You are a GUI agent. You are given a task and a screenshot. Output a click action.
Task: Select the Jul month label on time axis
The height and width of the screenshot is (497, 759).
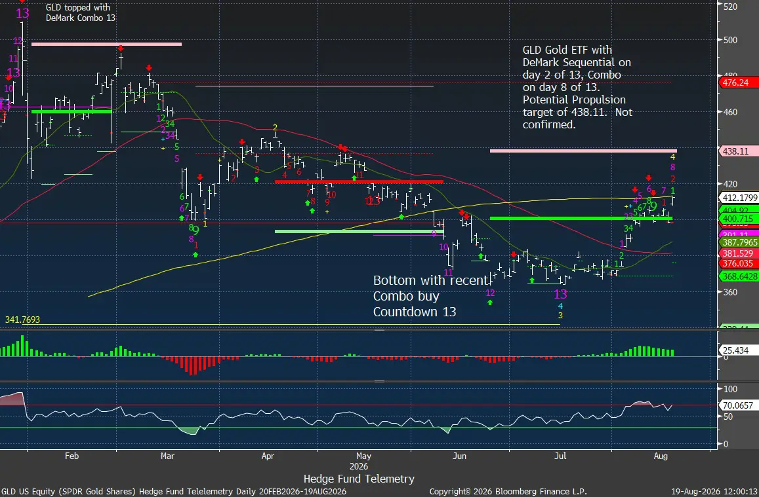click(x=560, y=456)
